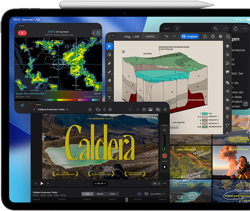
Task: Select the Selection arrow tool in illustration app
Action: pyautogui.click(x=110, y=46)
